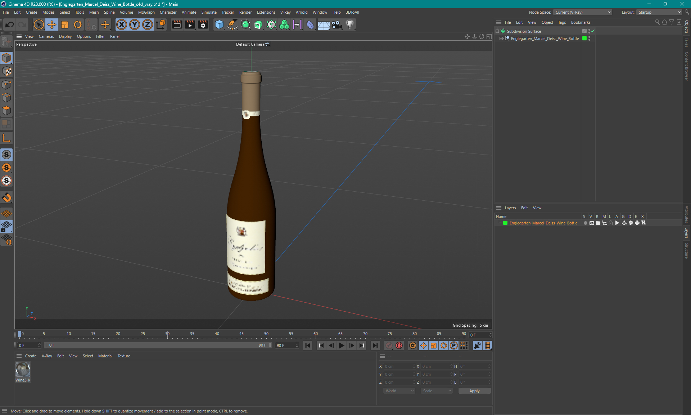
Task: Open the V-Ray menu in menu bar
Action: [x=285, y=12]
